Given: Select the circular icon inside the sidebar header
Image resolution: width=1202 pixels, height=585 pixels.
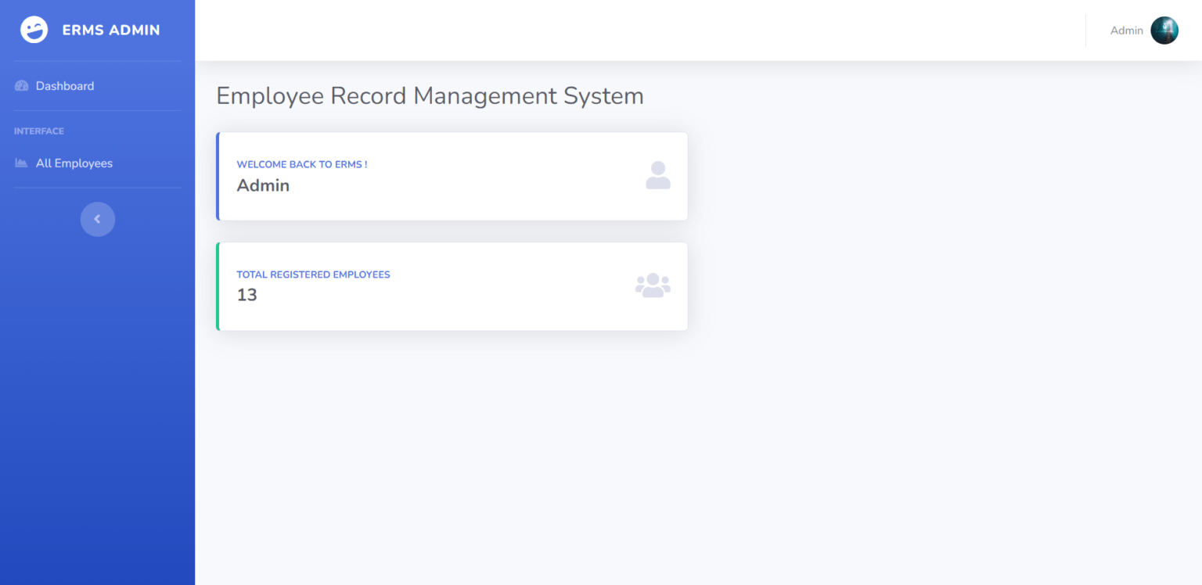Looking at the screenshot, I should point(34,29).
